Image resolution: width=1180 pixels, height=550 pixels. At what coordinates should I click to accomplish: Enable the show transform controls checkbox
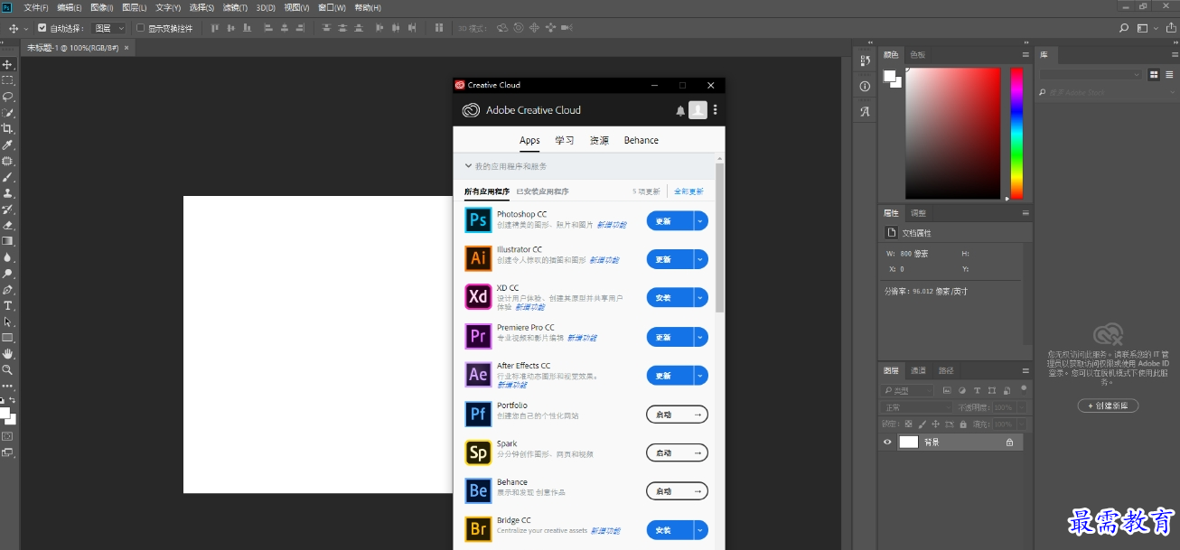140,28
